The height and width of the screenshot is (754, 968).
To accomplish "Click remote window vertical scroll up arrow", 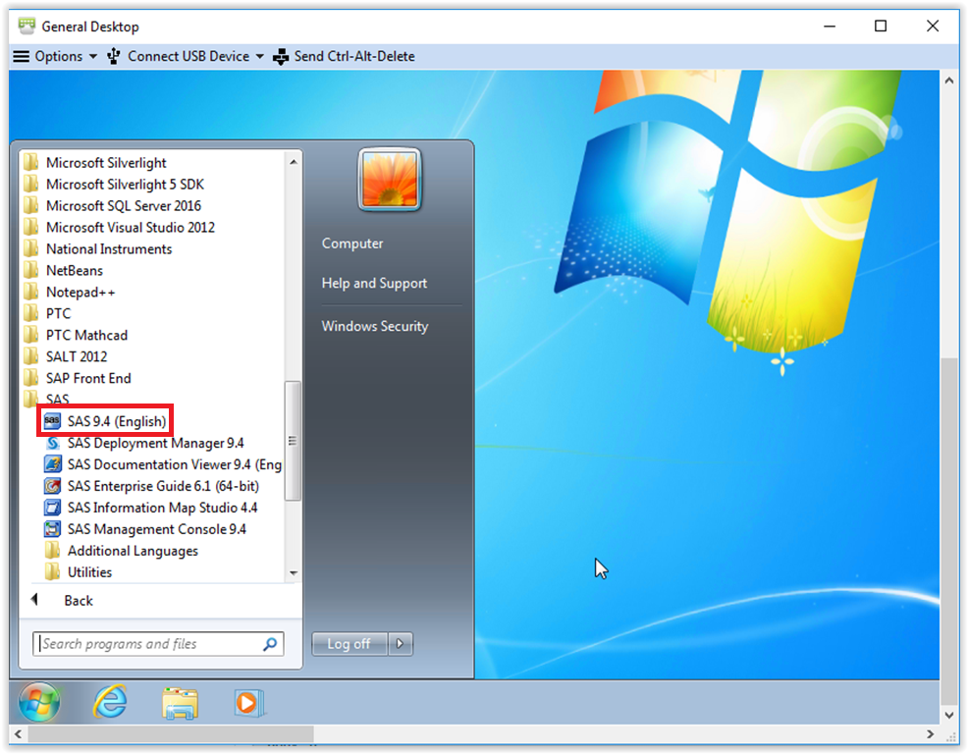I will pyautogui.click(x=949, y=81).
